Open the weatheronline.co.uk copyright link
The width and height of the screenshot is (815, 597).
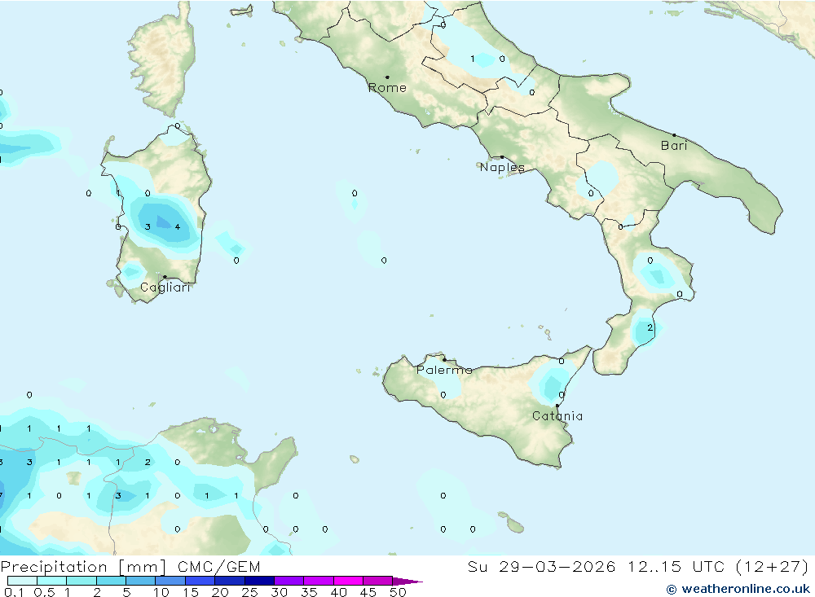click(x=738, y=589)
